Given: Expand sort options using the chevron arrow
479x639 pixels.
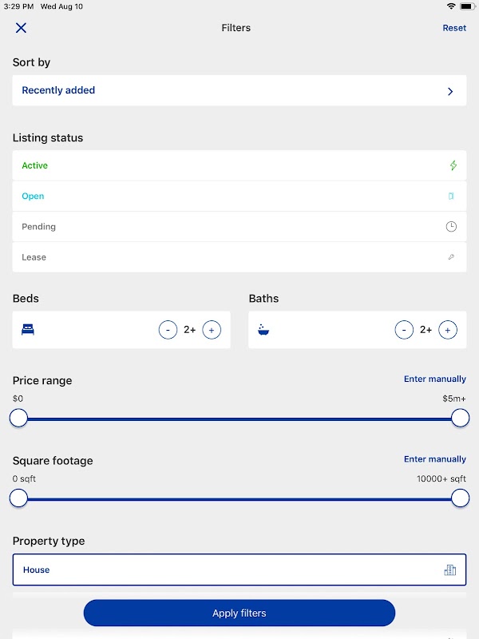Looking at the screenshot, I should tap(450, 91).
